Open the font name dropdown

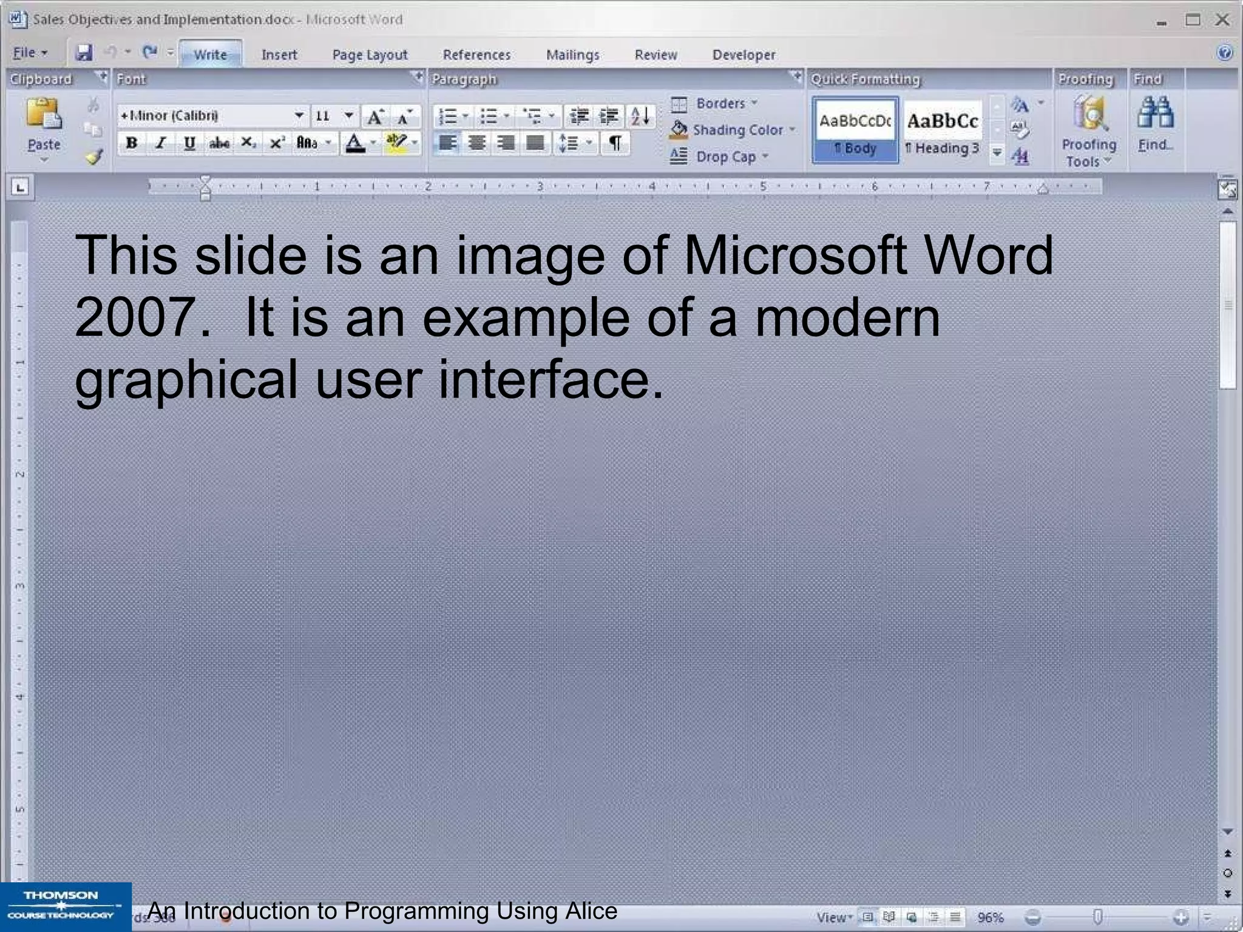299,115
